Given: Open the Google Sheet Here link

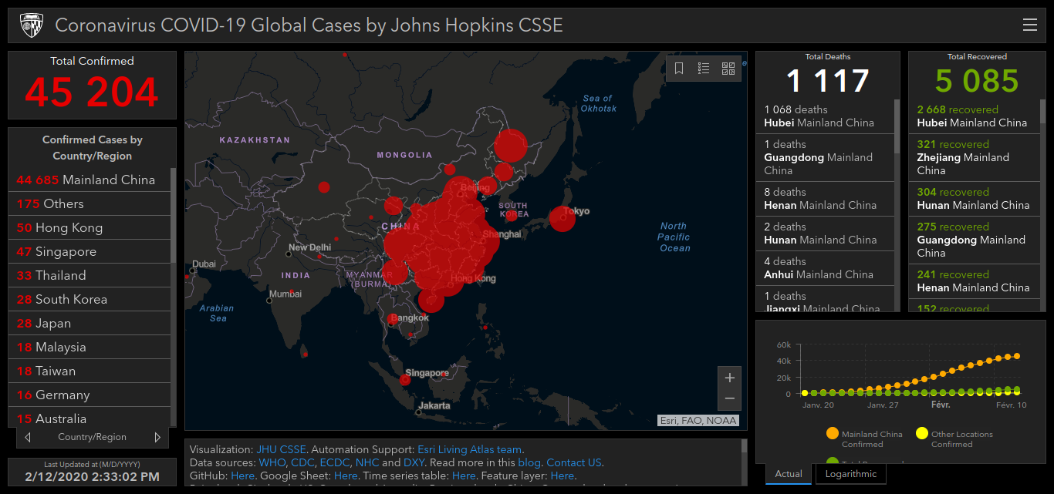Looking at the screenshot, I should (346, 476).
